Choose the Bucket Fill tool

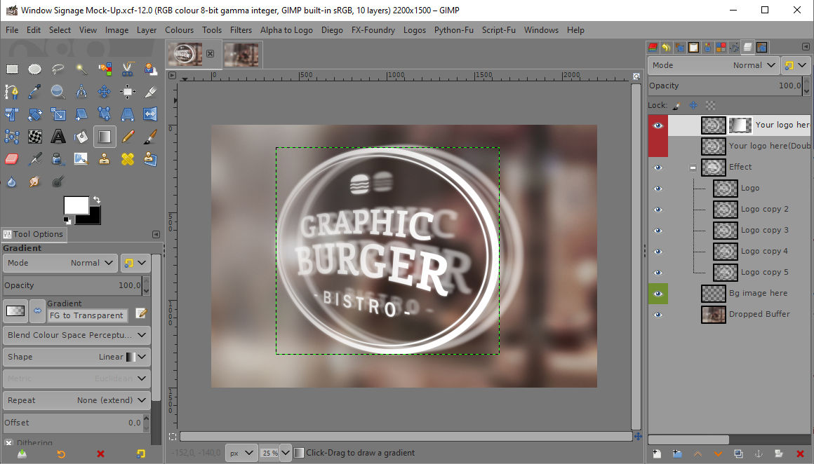point(81,137)
